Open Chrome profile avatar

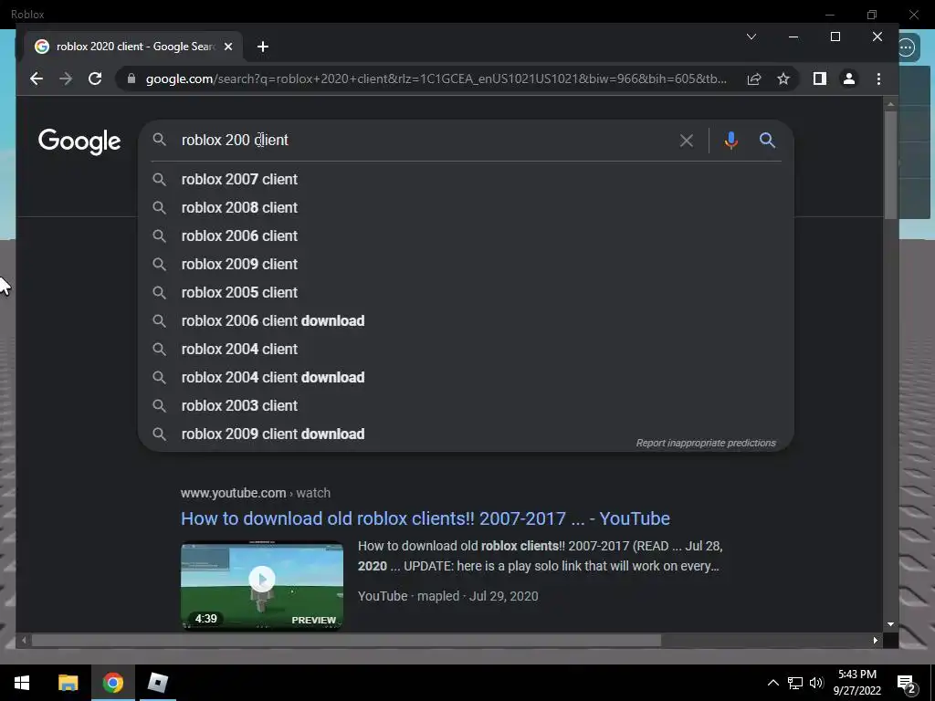pyautogui.click(x=848, y=78)
